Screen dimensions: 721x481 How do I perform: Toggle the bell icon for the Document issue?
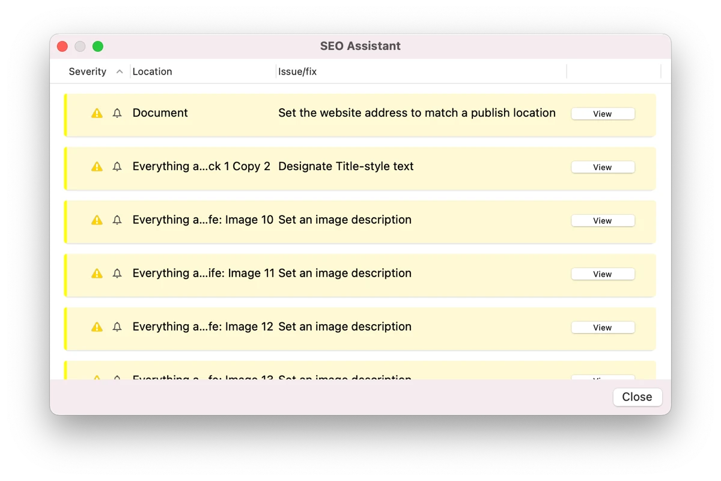(117, 113)
